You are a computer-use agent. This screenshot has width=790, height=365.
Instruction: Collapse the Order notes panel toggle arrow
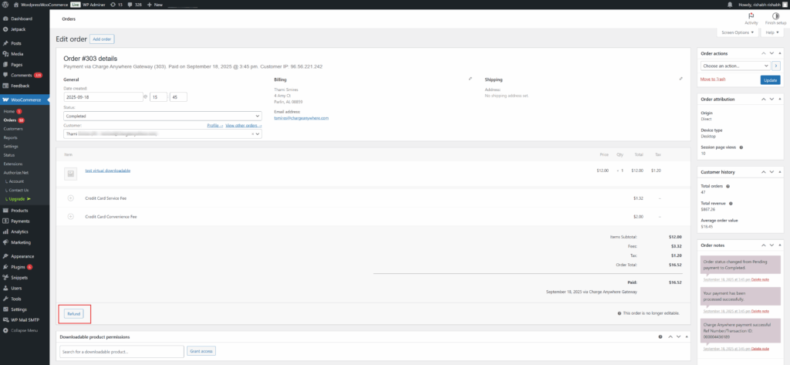coord(780,245)
